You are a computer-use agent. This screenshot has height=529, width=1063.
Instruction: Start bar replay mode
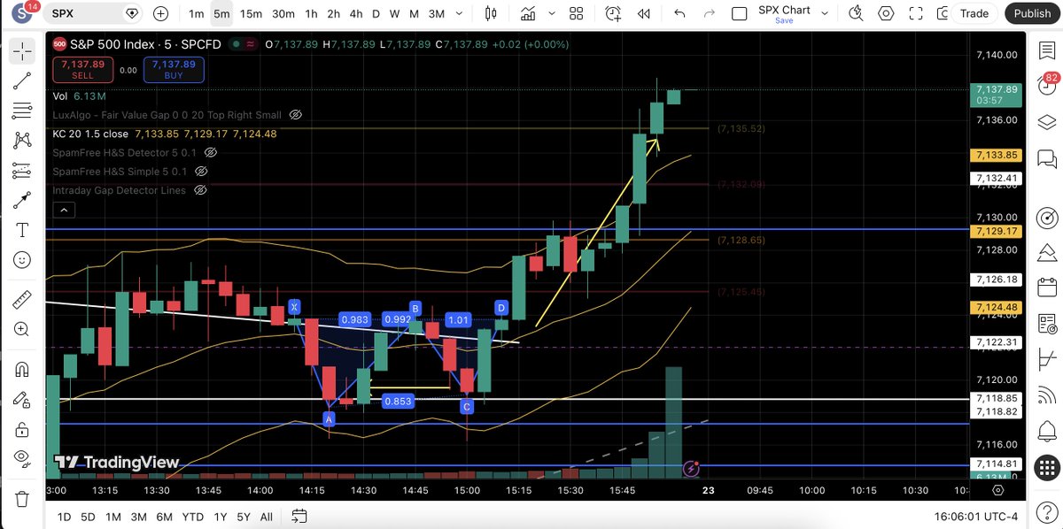click(x=644, y=13)
